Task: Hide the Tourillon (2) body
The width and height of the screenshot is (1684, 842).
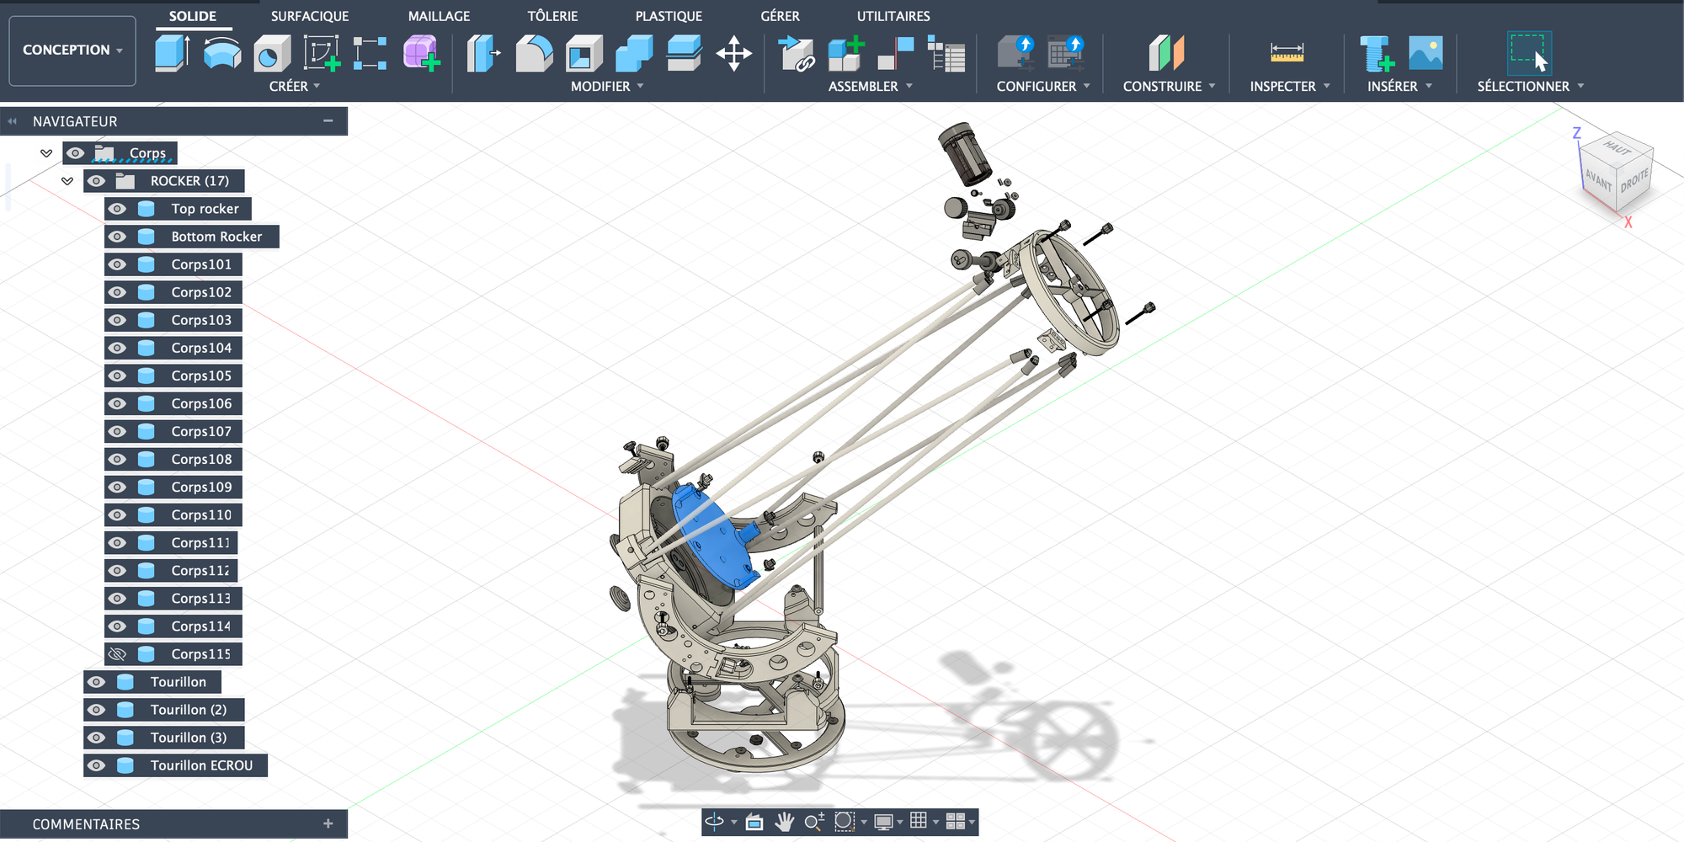Action: (x=97, y=710)
